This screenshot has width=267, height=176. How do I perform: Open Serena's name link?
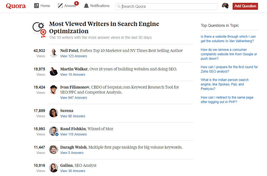pyautogui.click(x=67, y=111)
